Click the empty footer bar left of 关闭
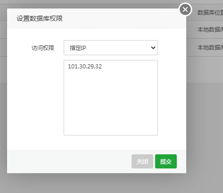The height and width of the screenshot is (193, 223). [x=69, y=161]
